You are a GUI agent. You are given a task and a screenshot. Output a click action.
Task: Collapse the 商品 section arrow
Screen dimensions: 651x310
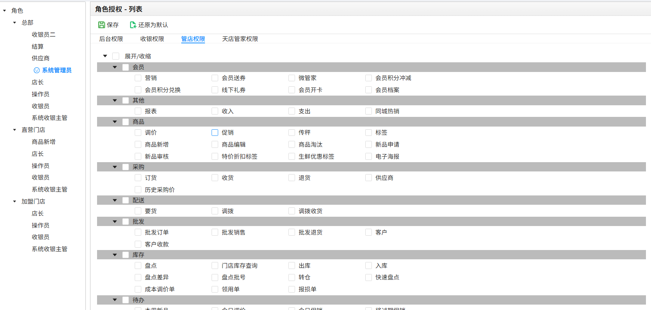(115, 122)
